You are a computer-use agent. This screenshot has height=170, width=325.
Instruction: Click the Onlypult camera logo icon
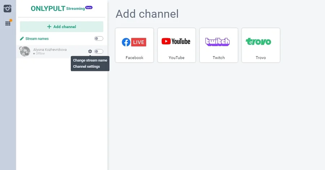[x=8, y=8]
